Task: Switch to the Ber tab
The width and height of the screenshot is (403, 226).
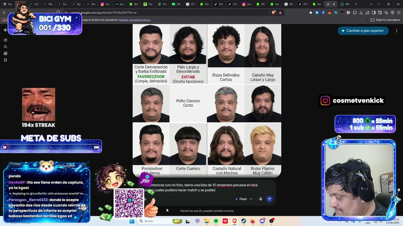Action: 133,4
